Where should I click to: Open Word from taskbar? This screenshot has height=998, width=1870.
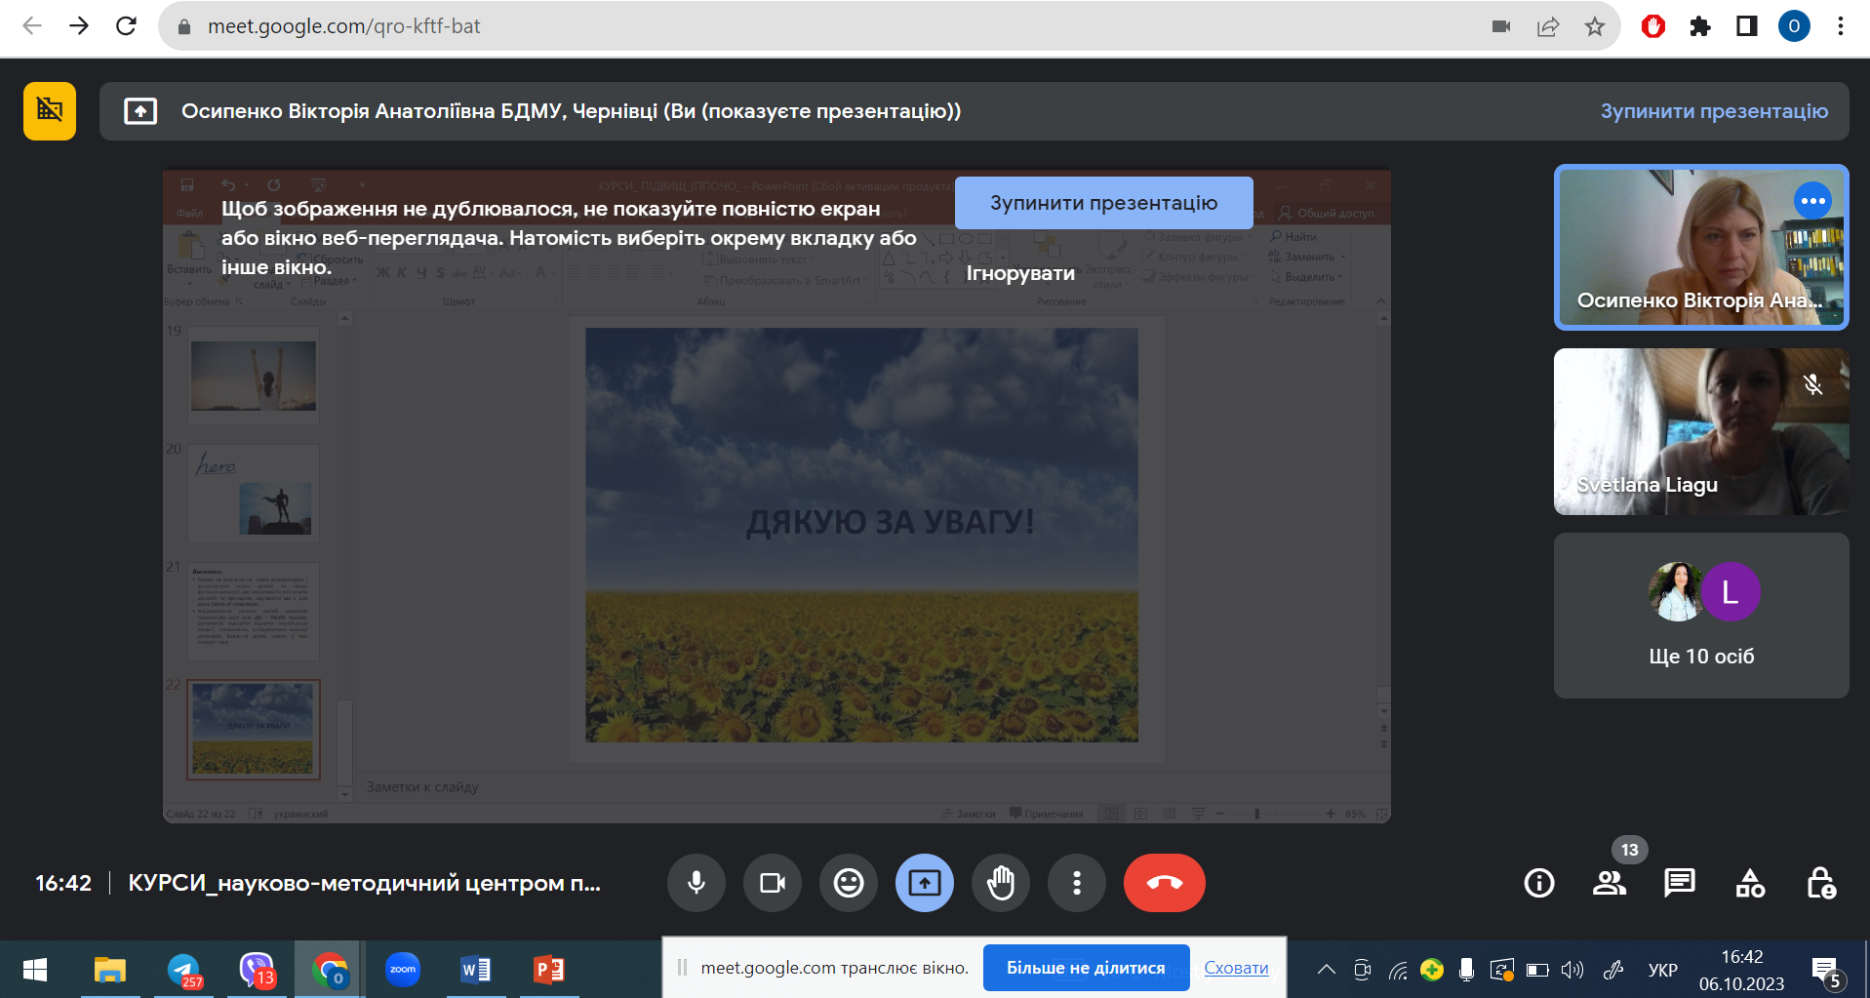(476, 970)
